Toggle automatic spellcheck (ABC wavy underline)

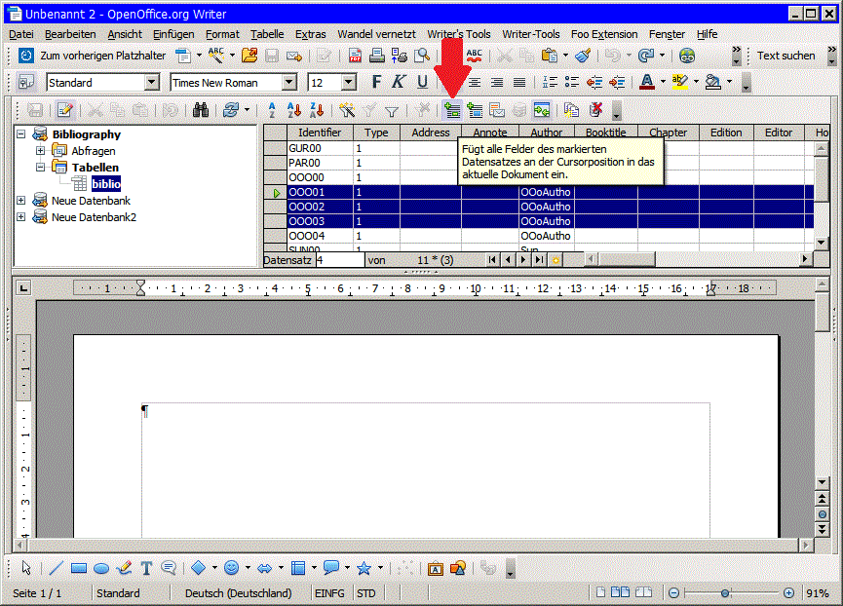point(475,56)
